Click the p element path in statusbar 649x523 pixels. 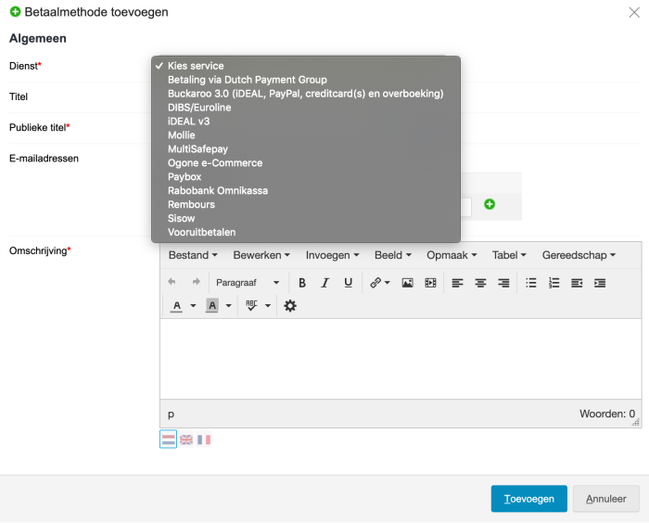171,415
